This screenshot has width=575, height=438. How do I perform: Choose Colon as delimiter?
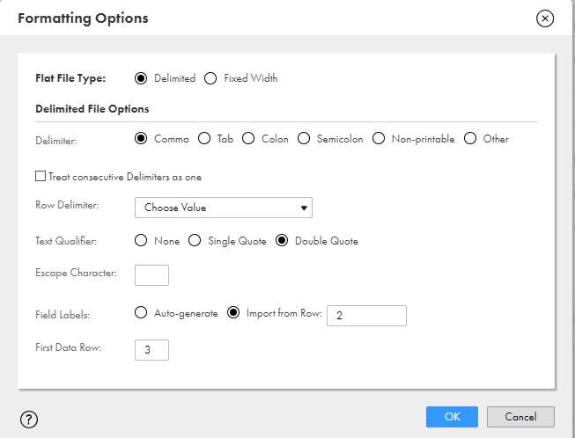click(x=248, y=138)
